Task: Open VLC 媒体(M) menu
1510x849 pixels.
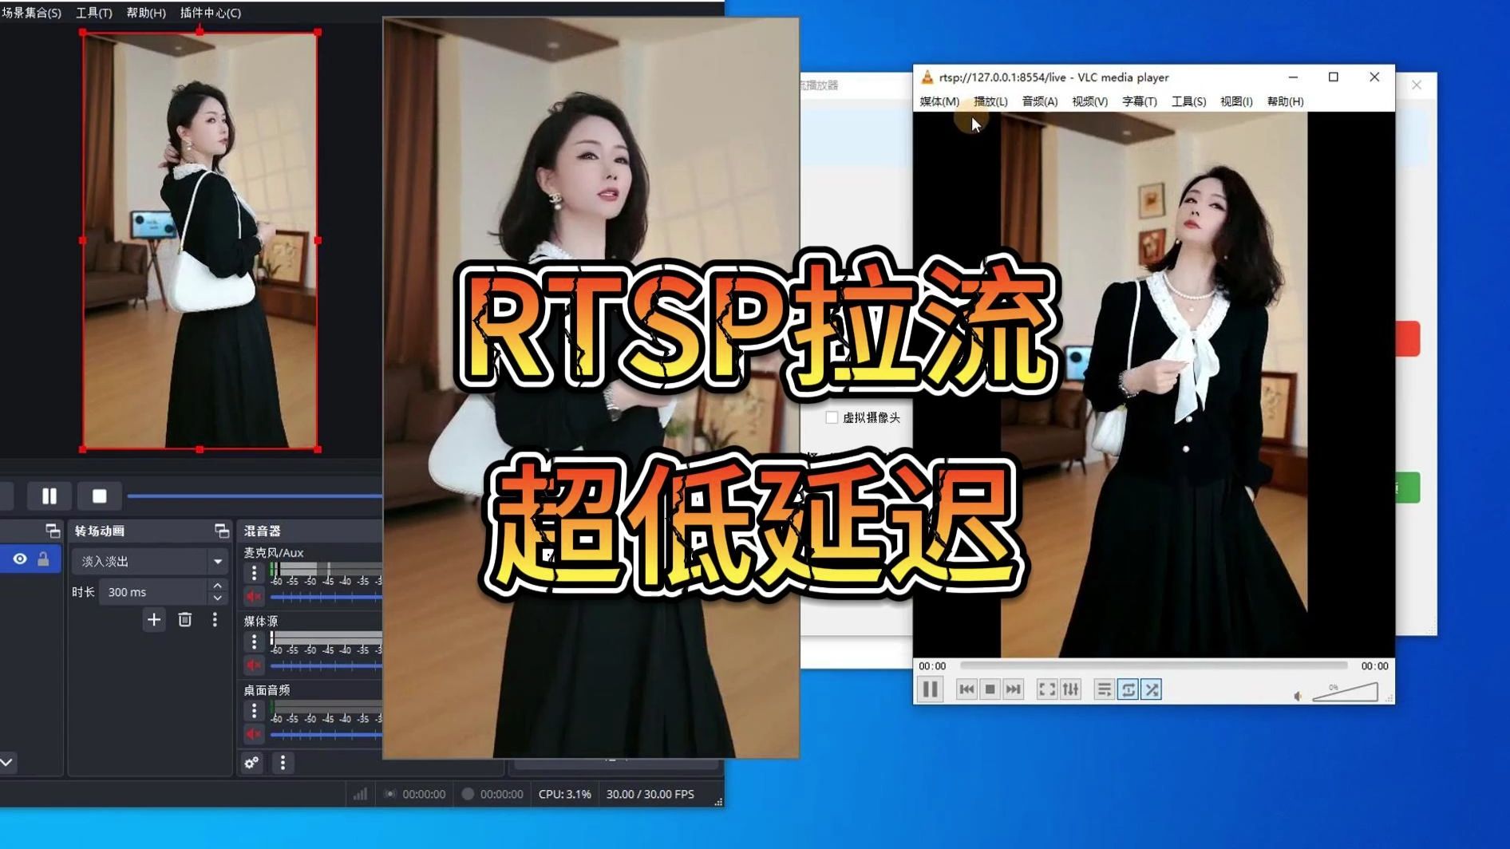Action: coord(939,101)
